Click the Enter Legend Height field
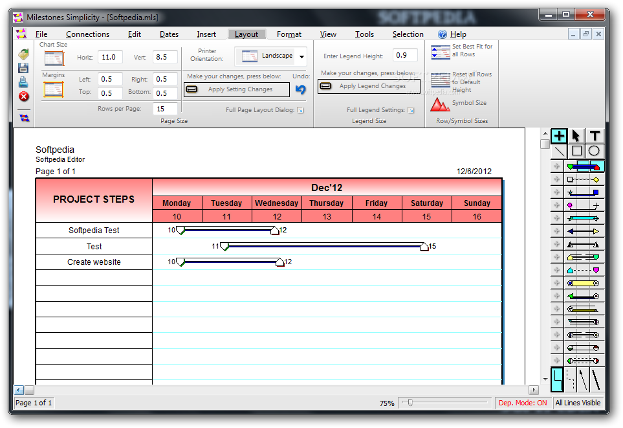The image size is (623, 428). 405,55
